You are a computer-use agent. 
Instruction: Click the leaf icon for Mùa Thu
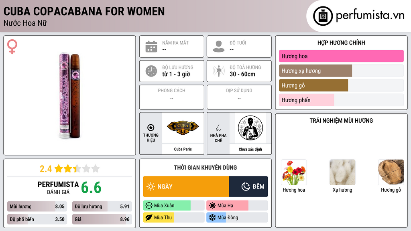[149, 217]
